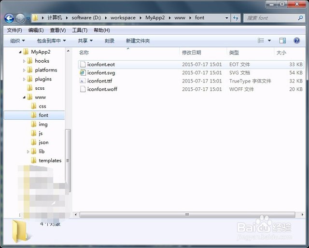Change view with the view mode icon
Screen dimensions: 309x248
tap(261, 41)
